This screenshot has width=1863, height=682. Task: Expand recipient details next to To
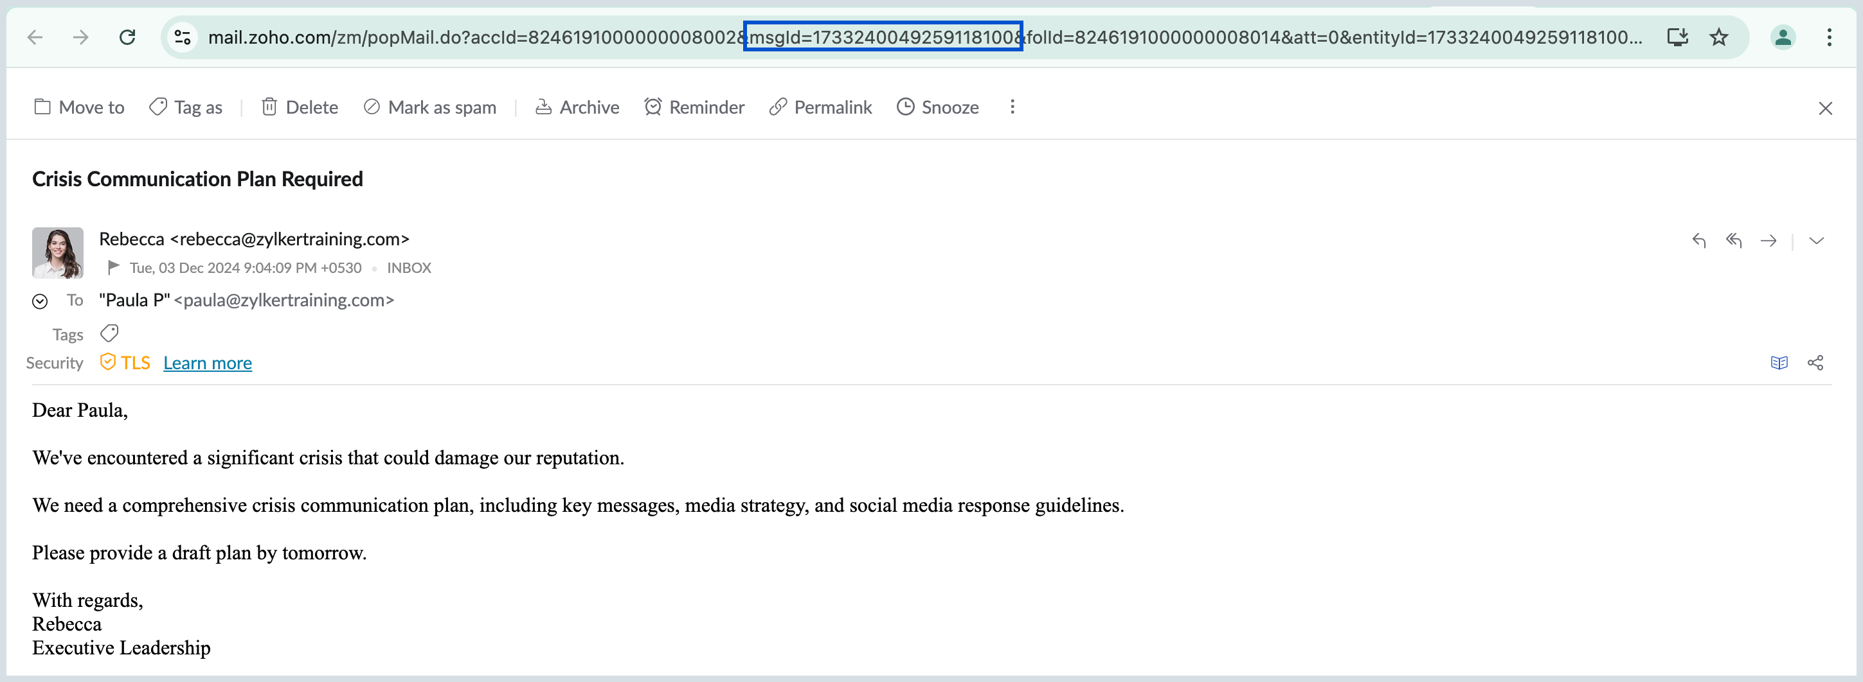pos(40,301)
